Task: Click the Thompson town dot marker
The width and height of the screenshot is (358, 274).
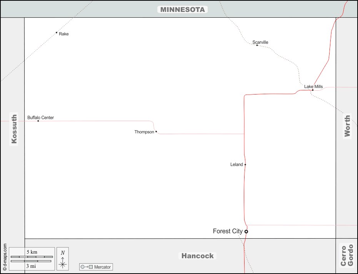Action: (x=156, y=131)
